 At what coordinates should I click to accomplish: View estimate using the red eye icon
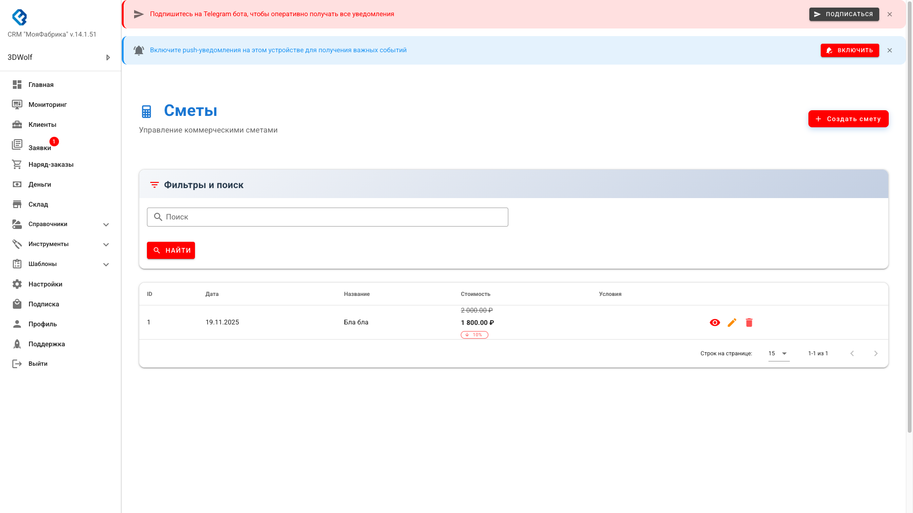click(715, 323)
